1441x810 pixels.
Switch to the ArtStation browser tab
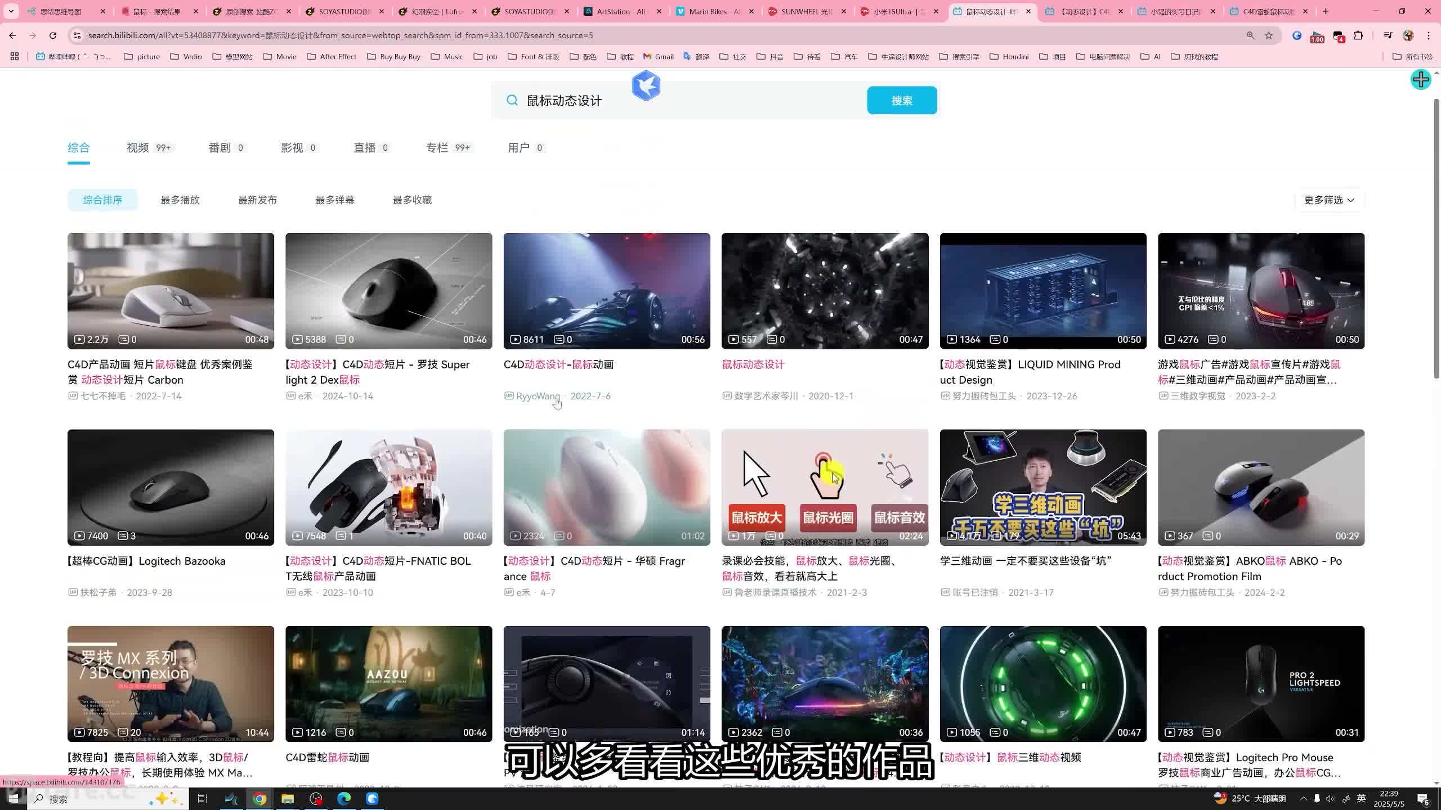pos(621,11)
